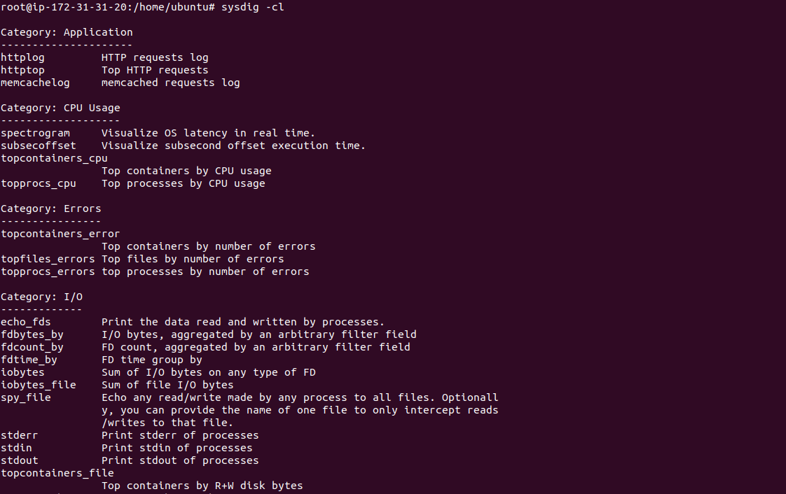Select the httptop chisel name

(x=22, y=71)
